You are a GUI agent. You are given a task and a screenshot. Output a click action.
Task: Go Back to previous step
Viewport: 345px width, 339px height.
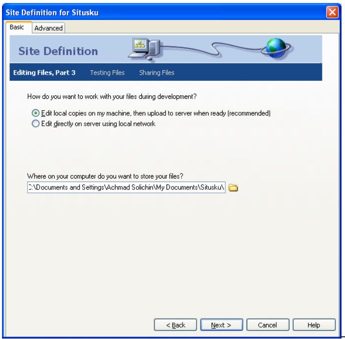[x=176, y=324]
